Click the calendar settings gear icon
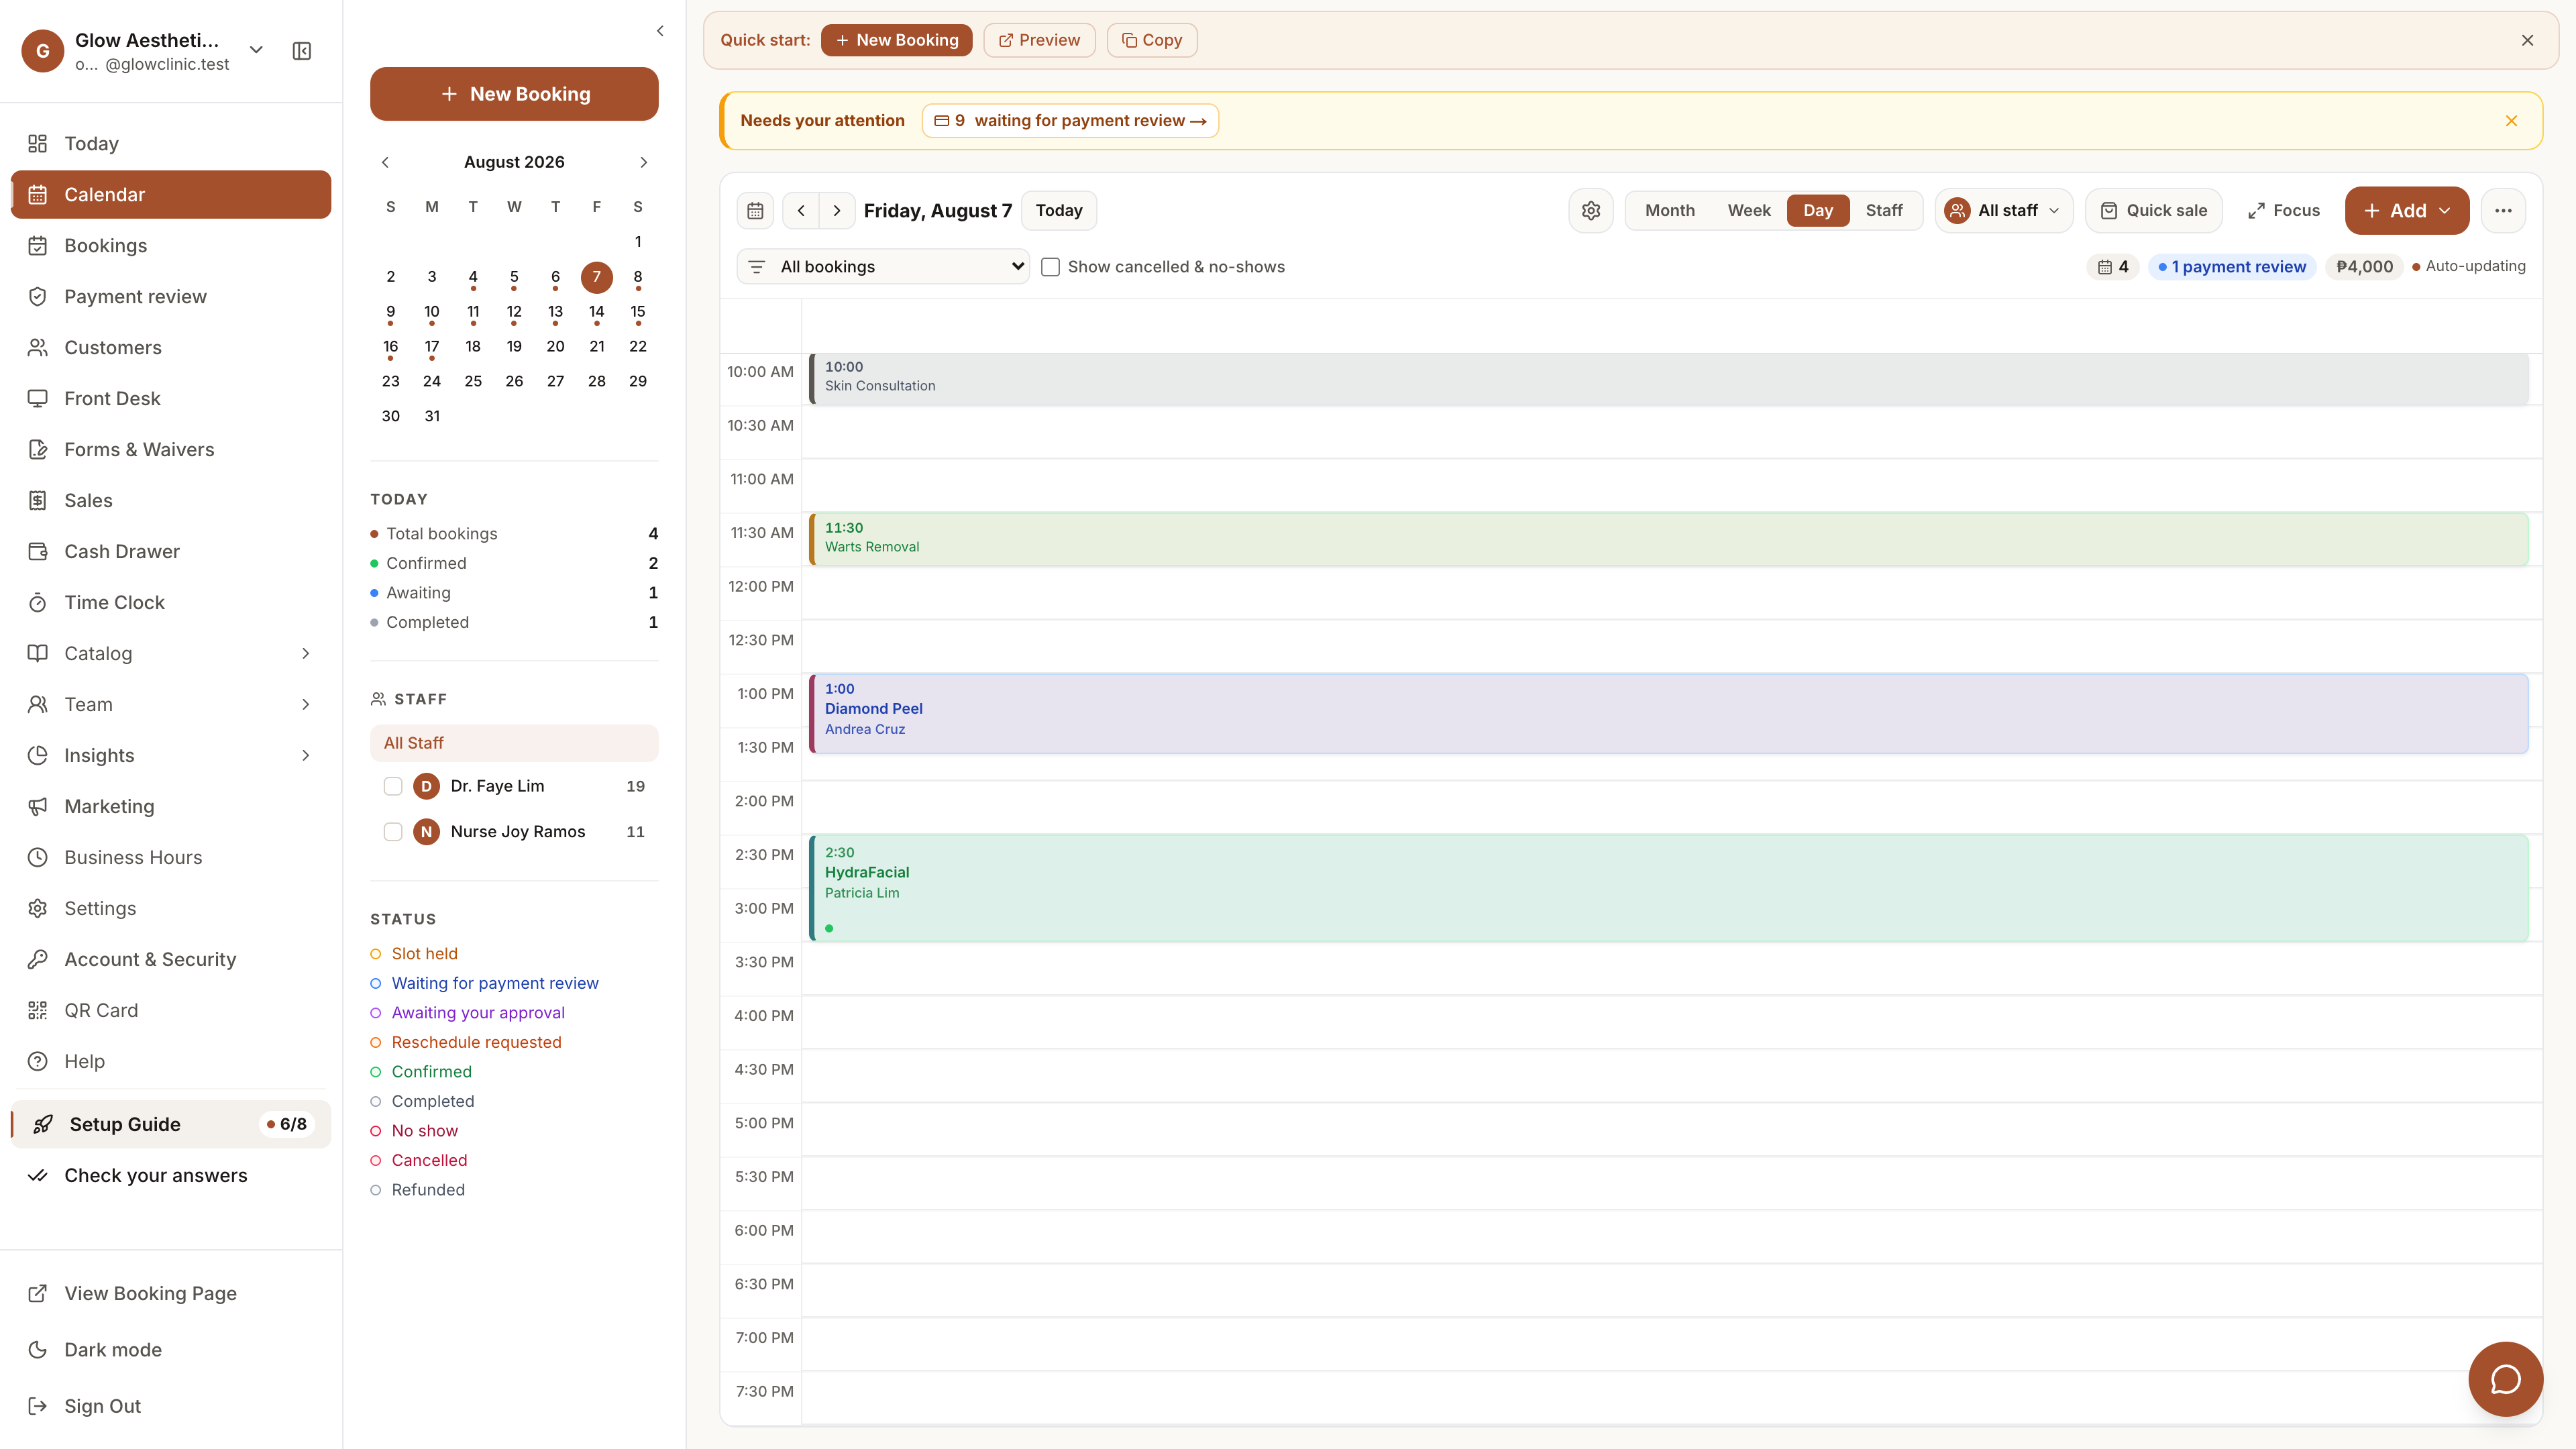The height and width of the screenshot is (1449, 2576). tap(1591, 210)
